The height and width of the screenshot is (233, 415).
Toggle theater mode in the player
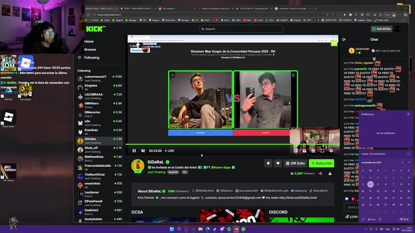(313, 151)
